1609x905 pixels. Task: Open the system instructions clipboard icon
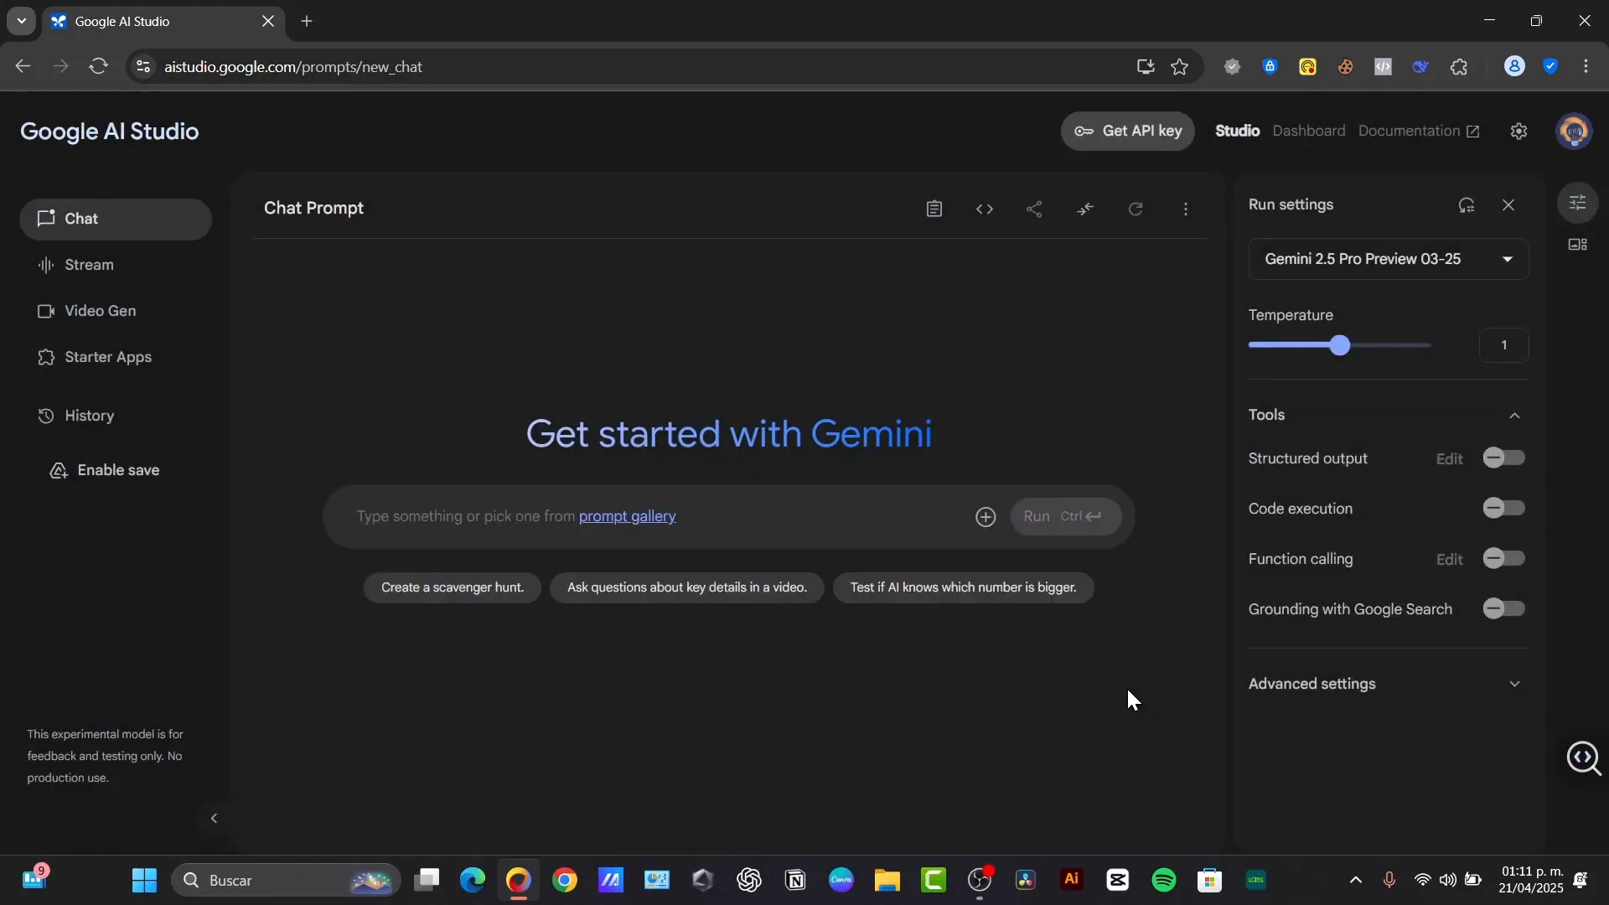tap(934, 209)
